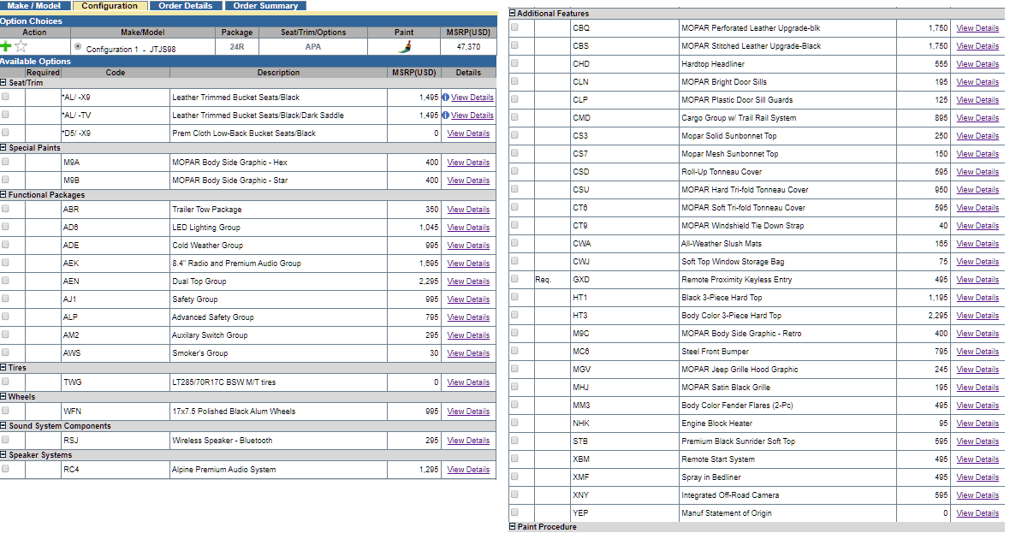Check the XMF Spray in Bedliner checkbox
Screen dimensions: 1010x539
[514, 477]
